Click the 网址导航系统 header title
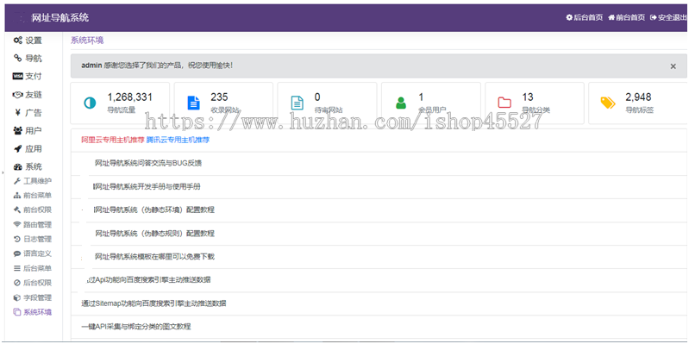The width and height of the screenshot is (689, 344). point(60,17)
